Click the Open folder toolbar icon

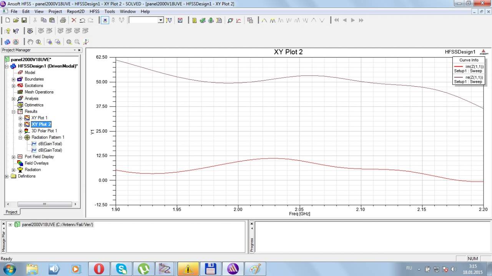[16, 20]
